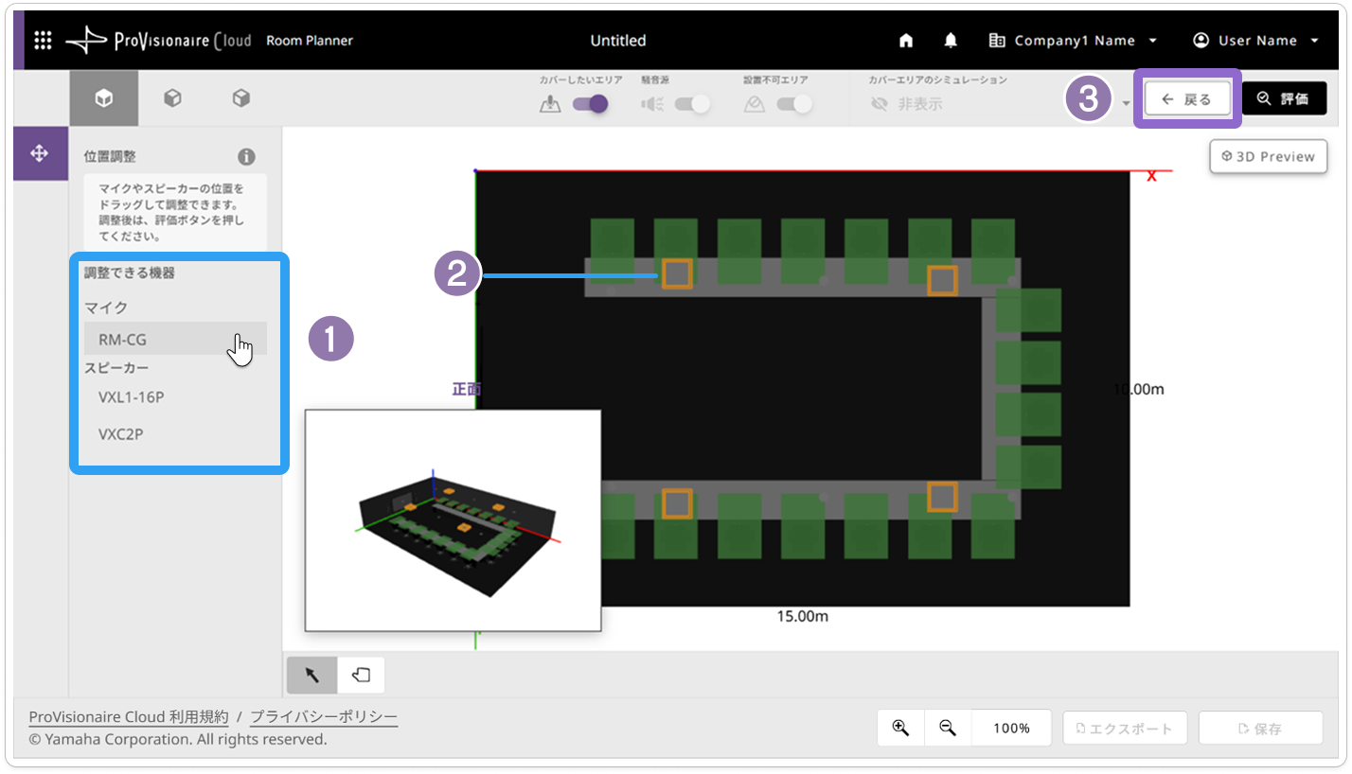Open the User Name account menu
The height and width of the screenshot is (774, 1352).
coord(1256,41)
